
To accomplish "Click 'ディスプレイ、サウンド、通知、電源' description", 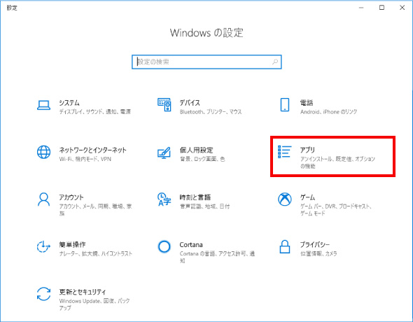I will pos(94,111).
